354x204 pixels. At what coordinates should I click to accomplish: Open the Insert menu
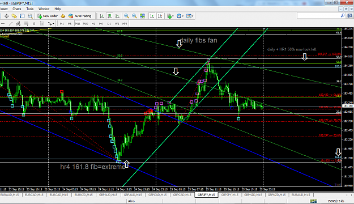point(4,9)
